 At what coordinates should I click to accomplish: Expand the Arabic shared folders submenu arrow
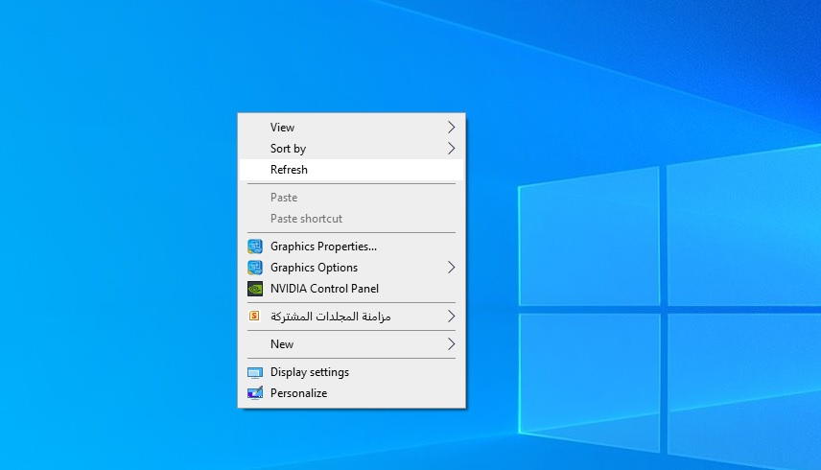452,317
